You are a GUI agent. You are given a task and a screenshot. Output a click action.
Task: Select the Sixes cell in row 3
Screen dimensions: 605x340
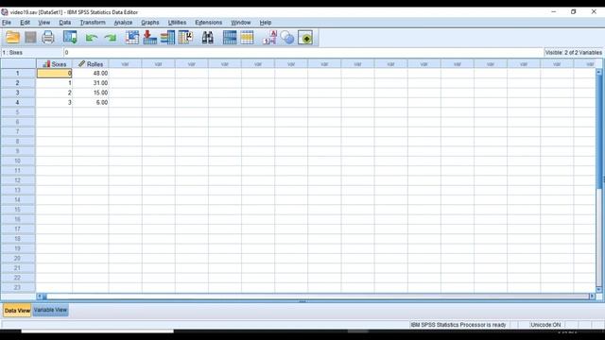coord(55,93)
